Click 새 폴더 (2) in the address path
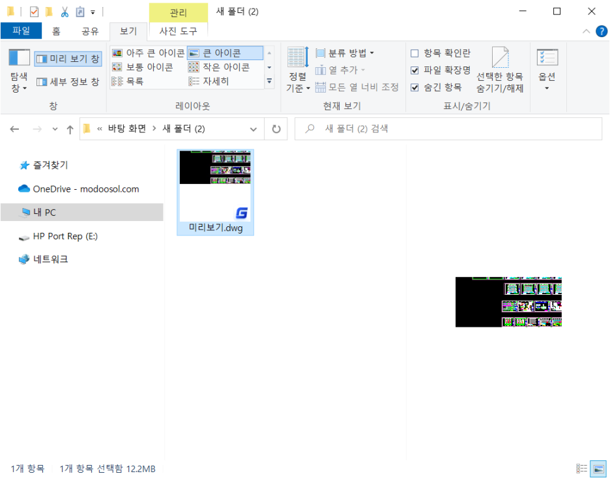The height and width of the screenshot is (478, 610). tap(184, 128)
